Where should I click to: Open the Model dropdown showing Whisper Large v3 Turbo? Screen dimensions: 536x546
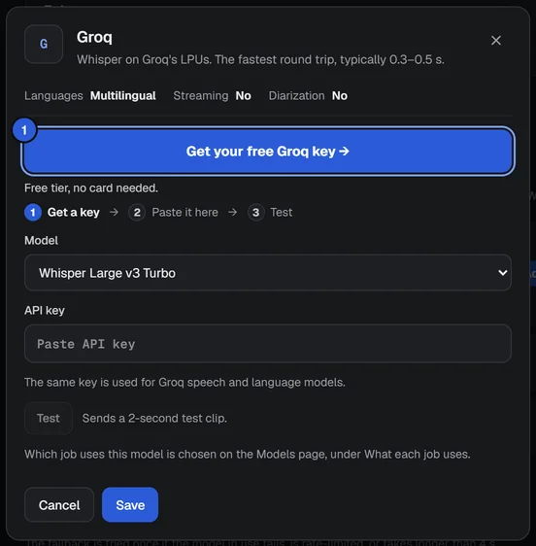268,273
